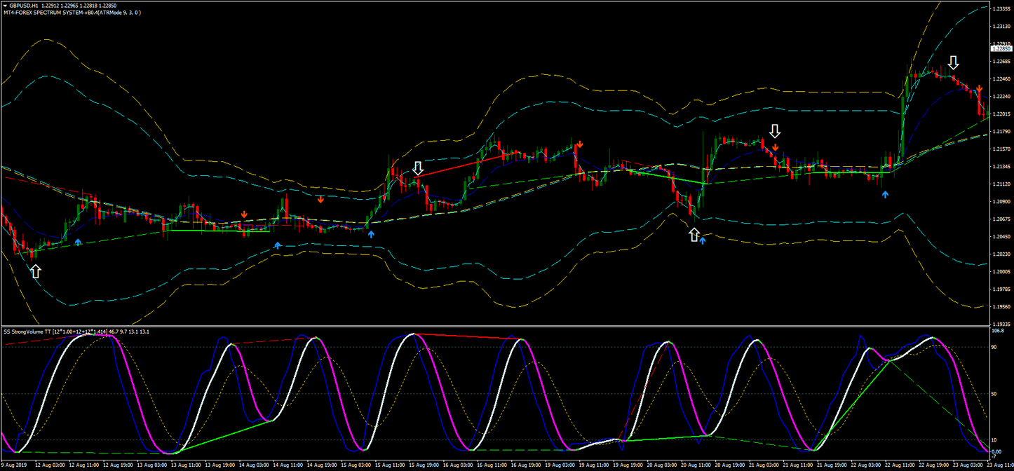This screenshot has width=1014, height=471.
Task: Click the 9 Aug 2019 date label
Action: pos(13,465)
